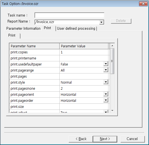
Task: Select the inner Print sub-tab
Action: click(12, 35)
